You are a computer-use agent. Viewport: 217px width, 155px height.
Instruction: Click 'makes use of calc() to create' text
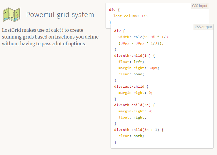coord(53,30)
